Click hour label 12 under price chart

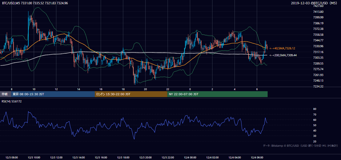pyautogui.click(x=56, y=89)
